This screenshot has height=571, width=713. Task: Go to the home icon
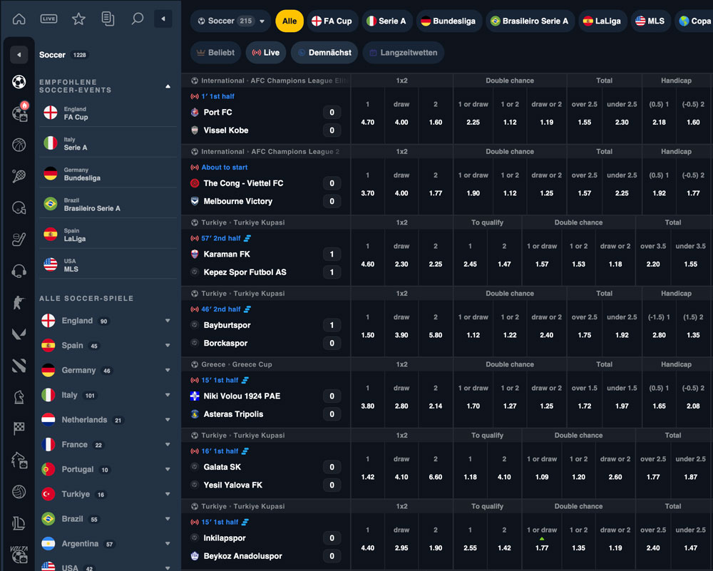pyautogui.click(x=19, y=19)
